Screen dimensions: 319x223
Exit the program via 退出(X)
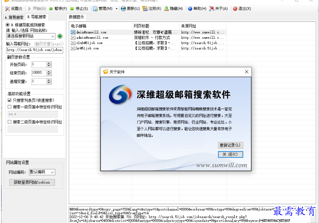(242, 9)
